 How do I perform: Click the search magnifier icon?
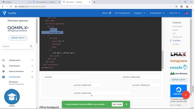31,46
